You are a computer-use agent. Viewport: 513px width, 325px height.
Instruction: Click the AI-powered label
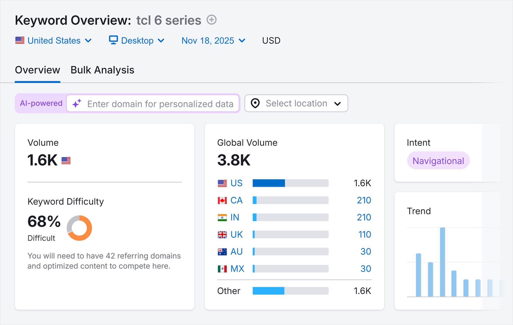click(41, 103)
